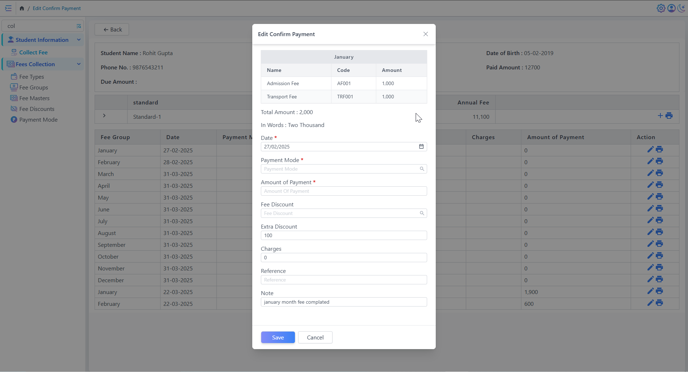
Task: Click the edit pencil icon for March row
Action: (650, 173)
